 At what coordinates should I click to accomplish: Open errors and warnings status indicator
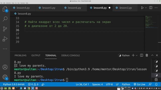(x=33, y=84)
